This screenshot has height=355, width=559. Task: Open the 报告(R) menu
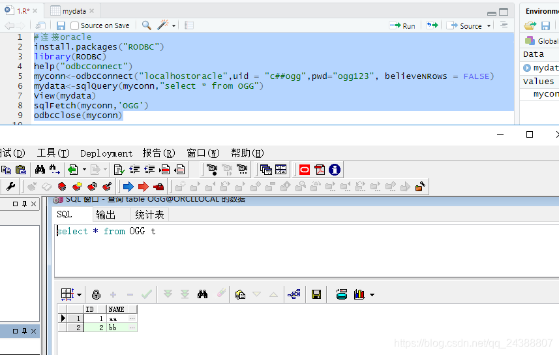159,153
